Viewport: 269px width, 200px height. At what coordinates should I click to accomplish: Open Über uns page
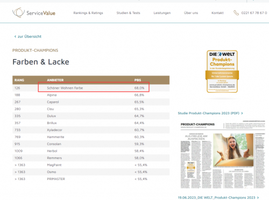tap(191, 13)
